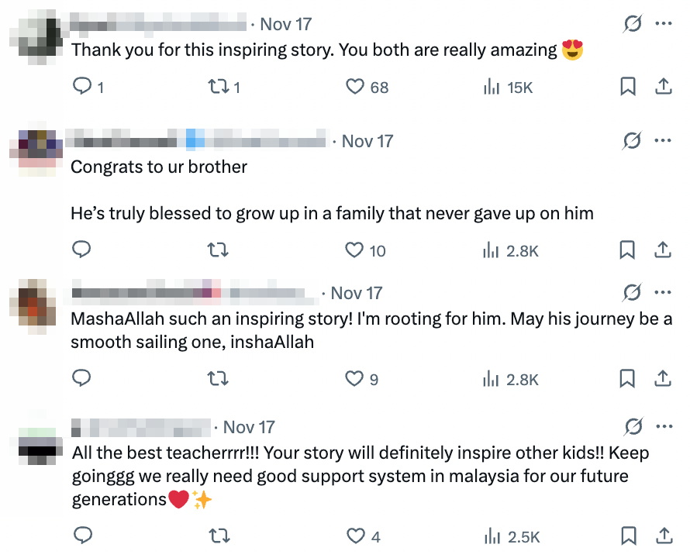Open the Nov 17 timestamp on the "All the best teacherrrr" tweet
This screenshot has width=690, height=558.
[x=249, y=427]
